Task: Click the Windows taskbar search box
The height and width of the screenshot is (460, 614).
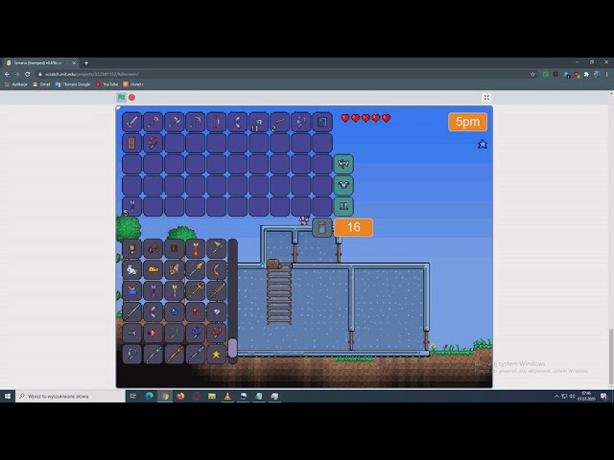Action: pyautogui.click(x=70, y=396)
